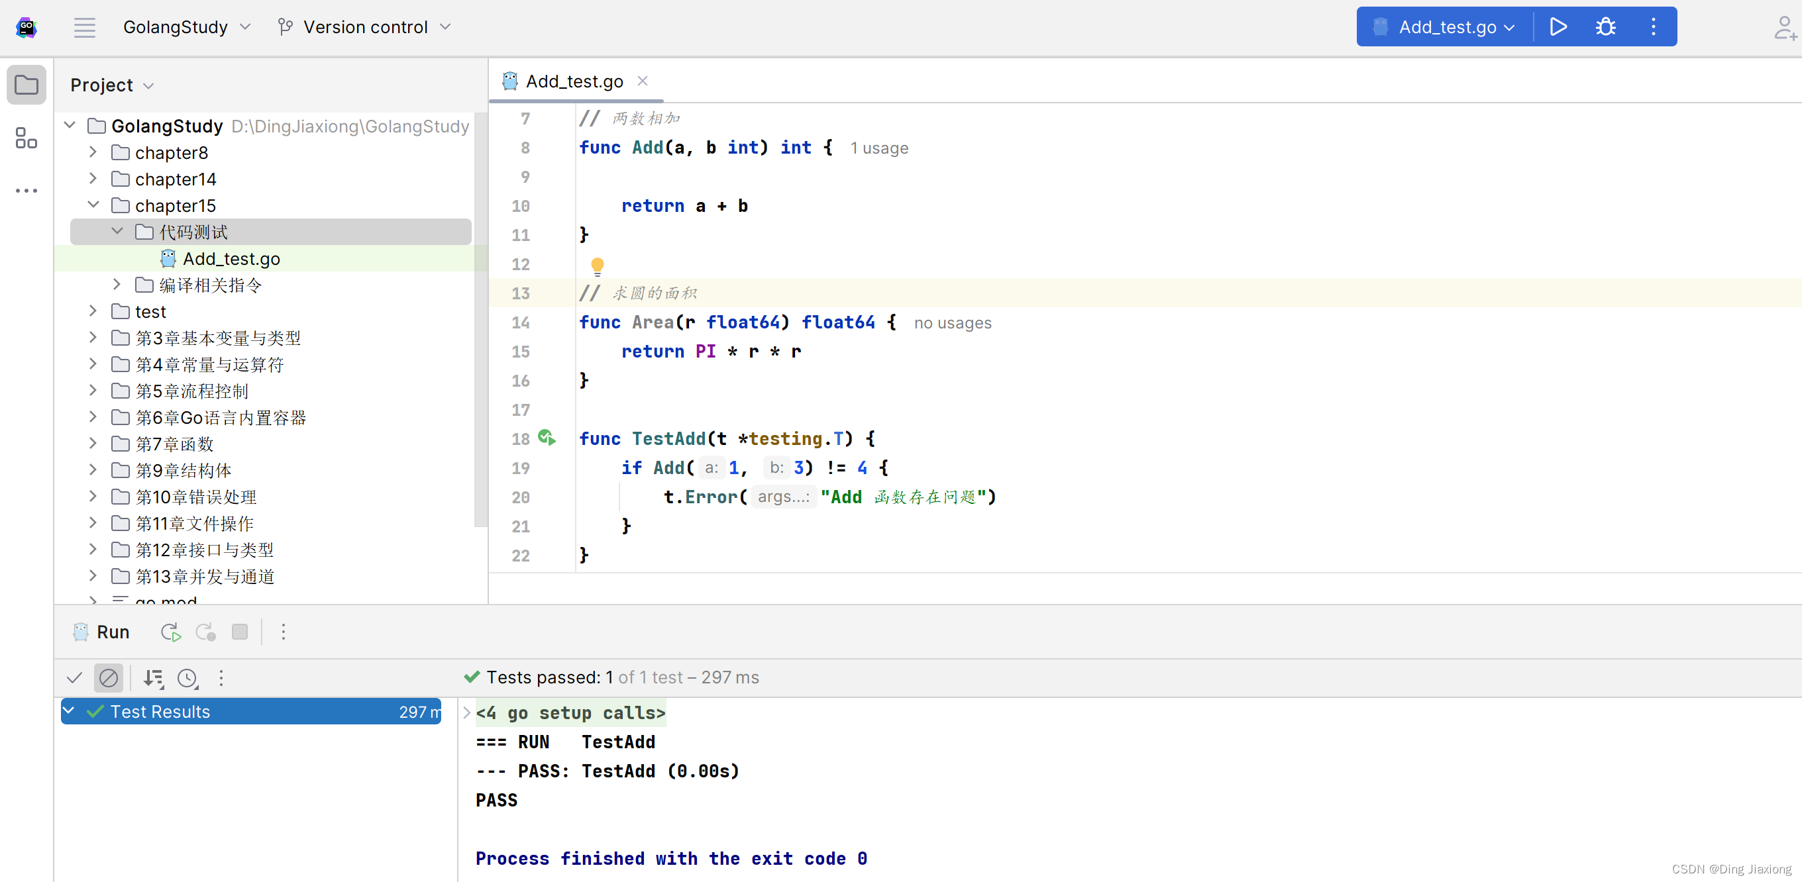This screenshot has height=882, width=1802.
Task: Start debugging with the bug icon
Action: click(1605, 27)
